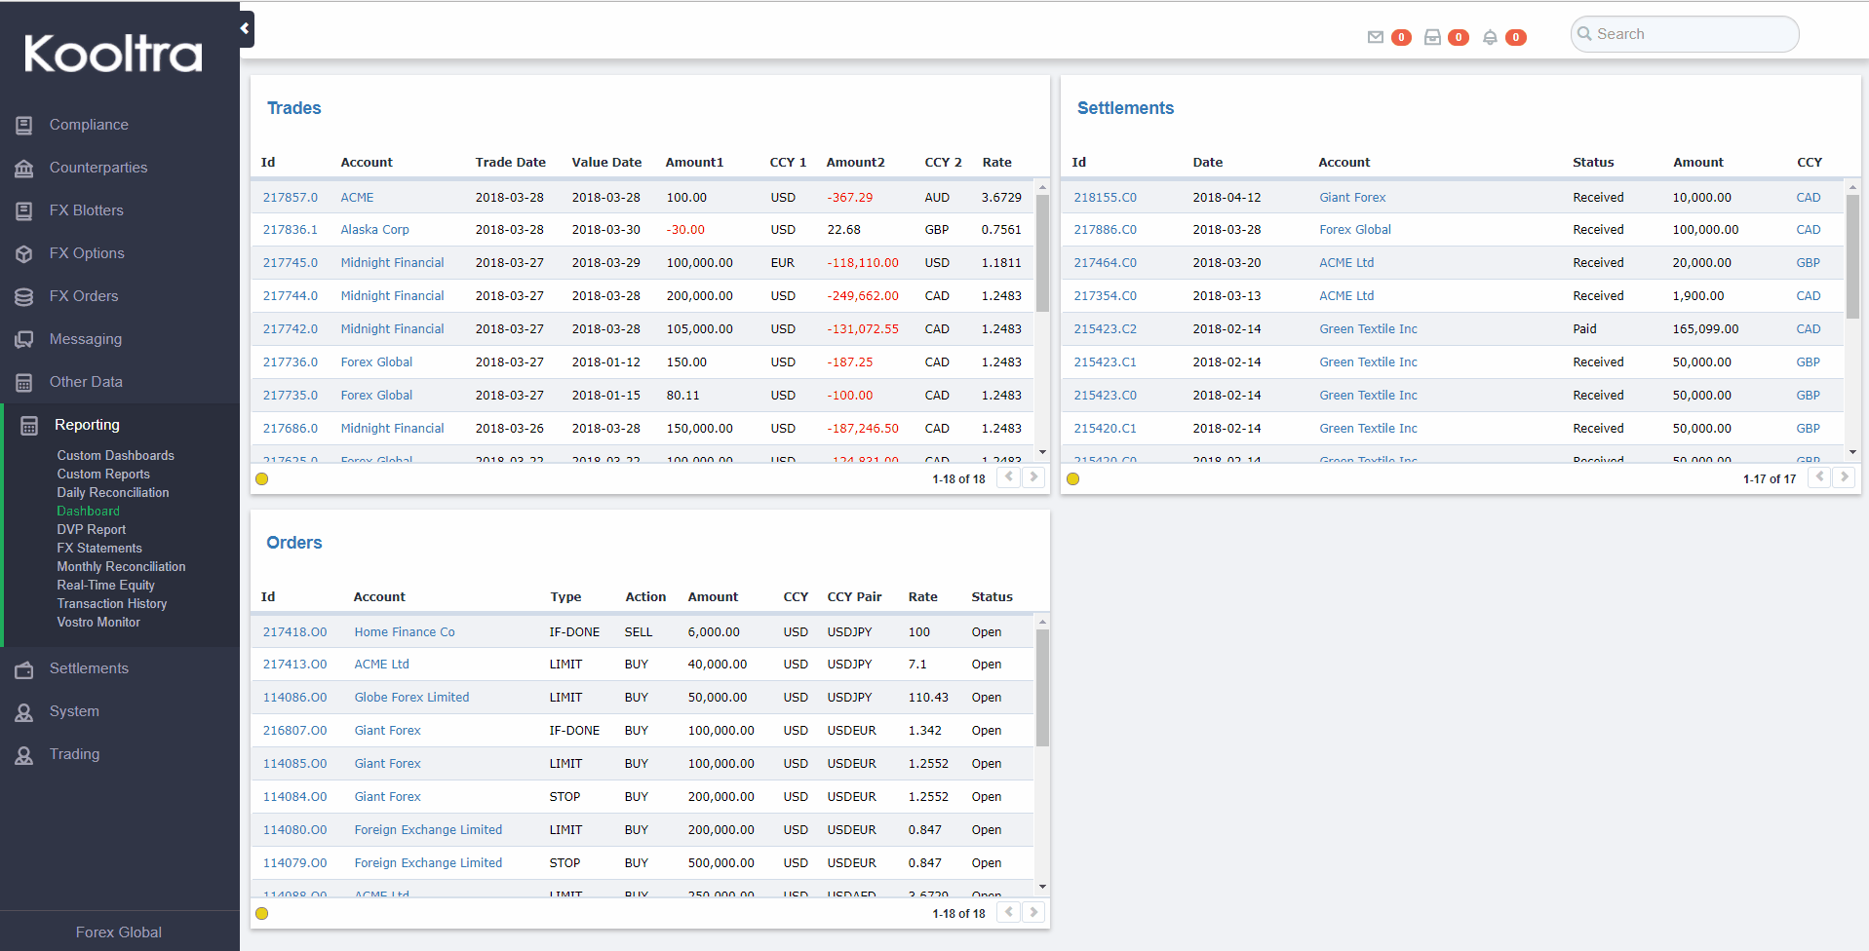This screenshot has width=1869, height=951.
Task: Click the Other Data calendar icon
Action: pos(24,382)
